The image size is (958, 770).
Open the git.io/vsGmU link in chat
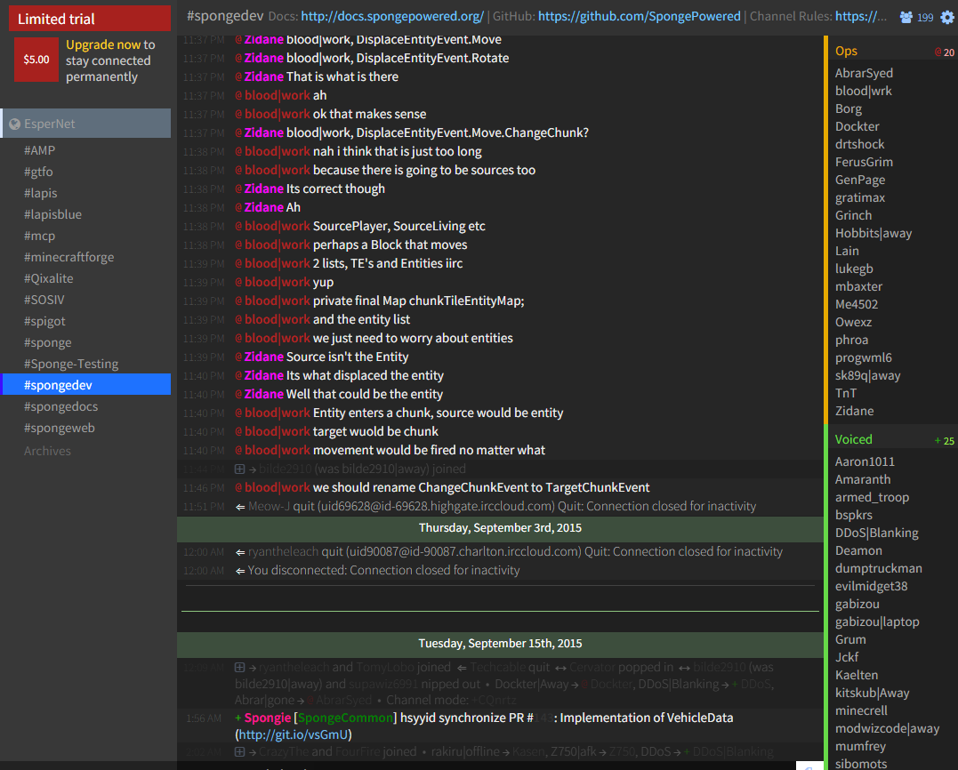tap(293, 734)
